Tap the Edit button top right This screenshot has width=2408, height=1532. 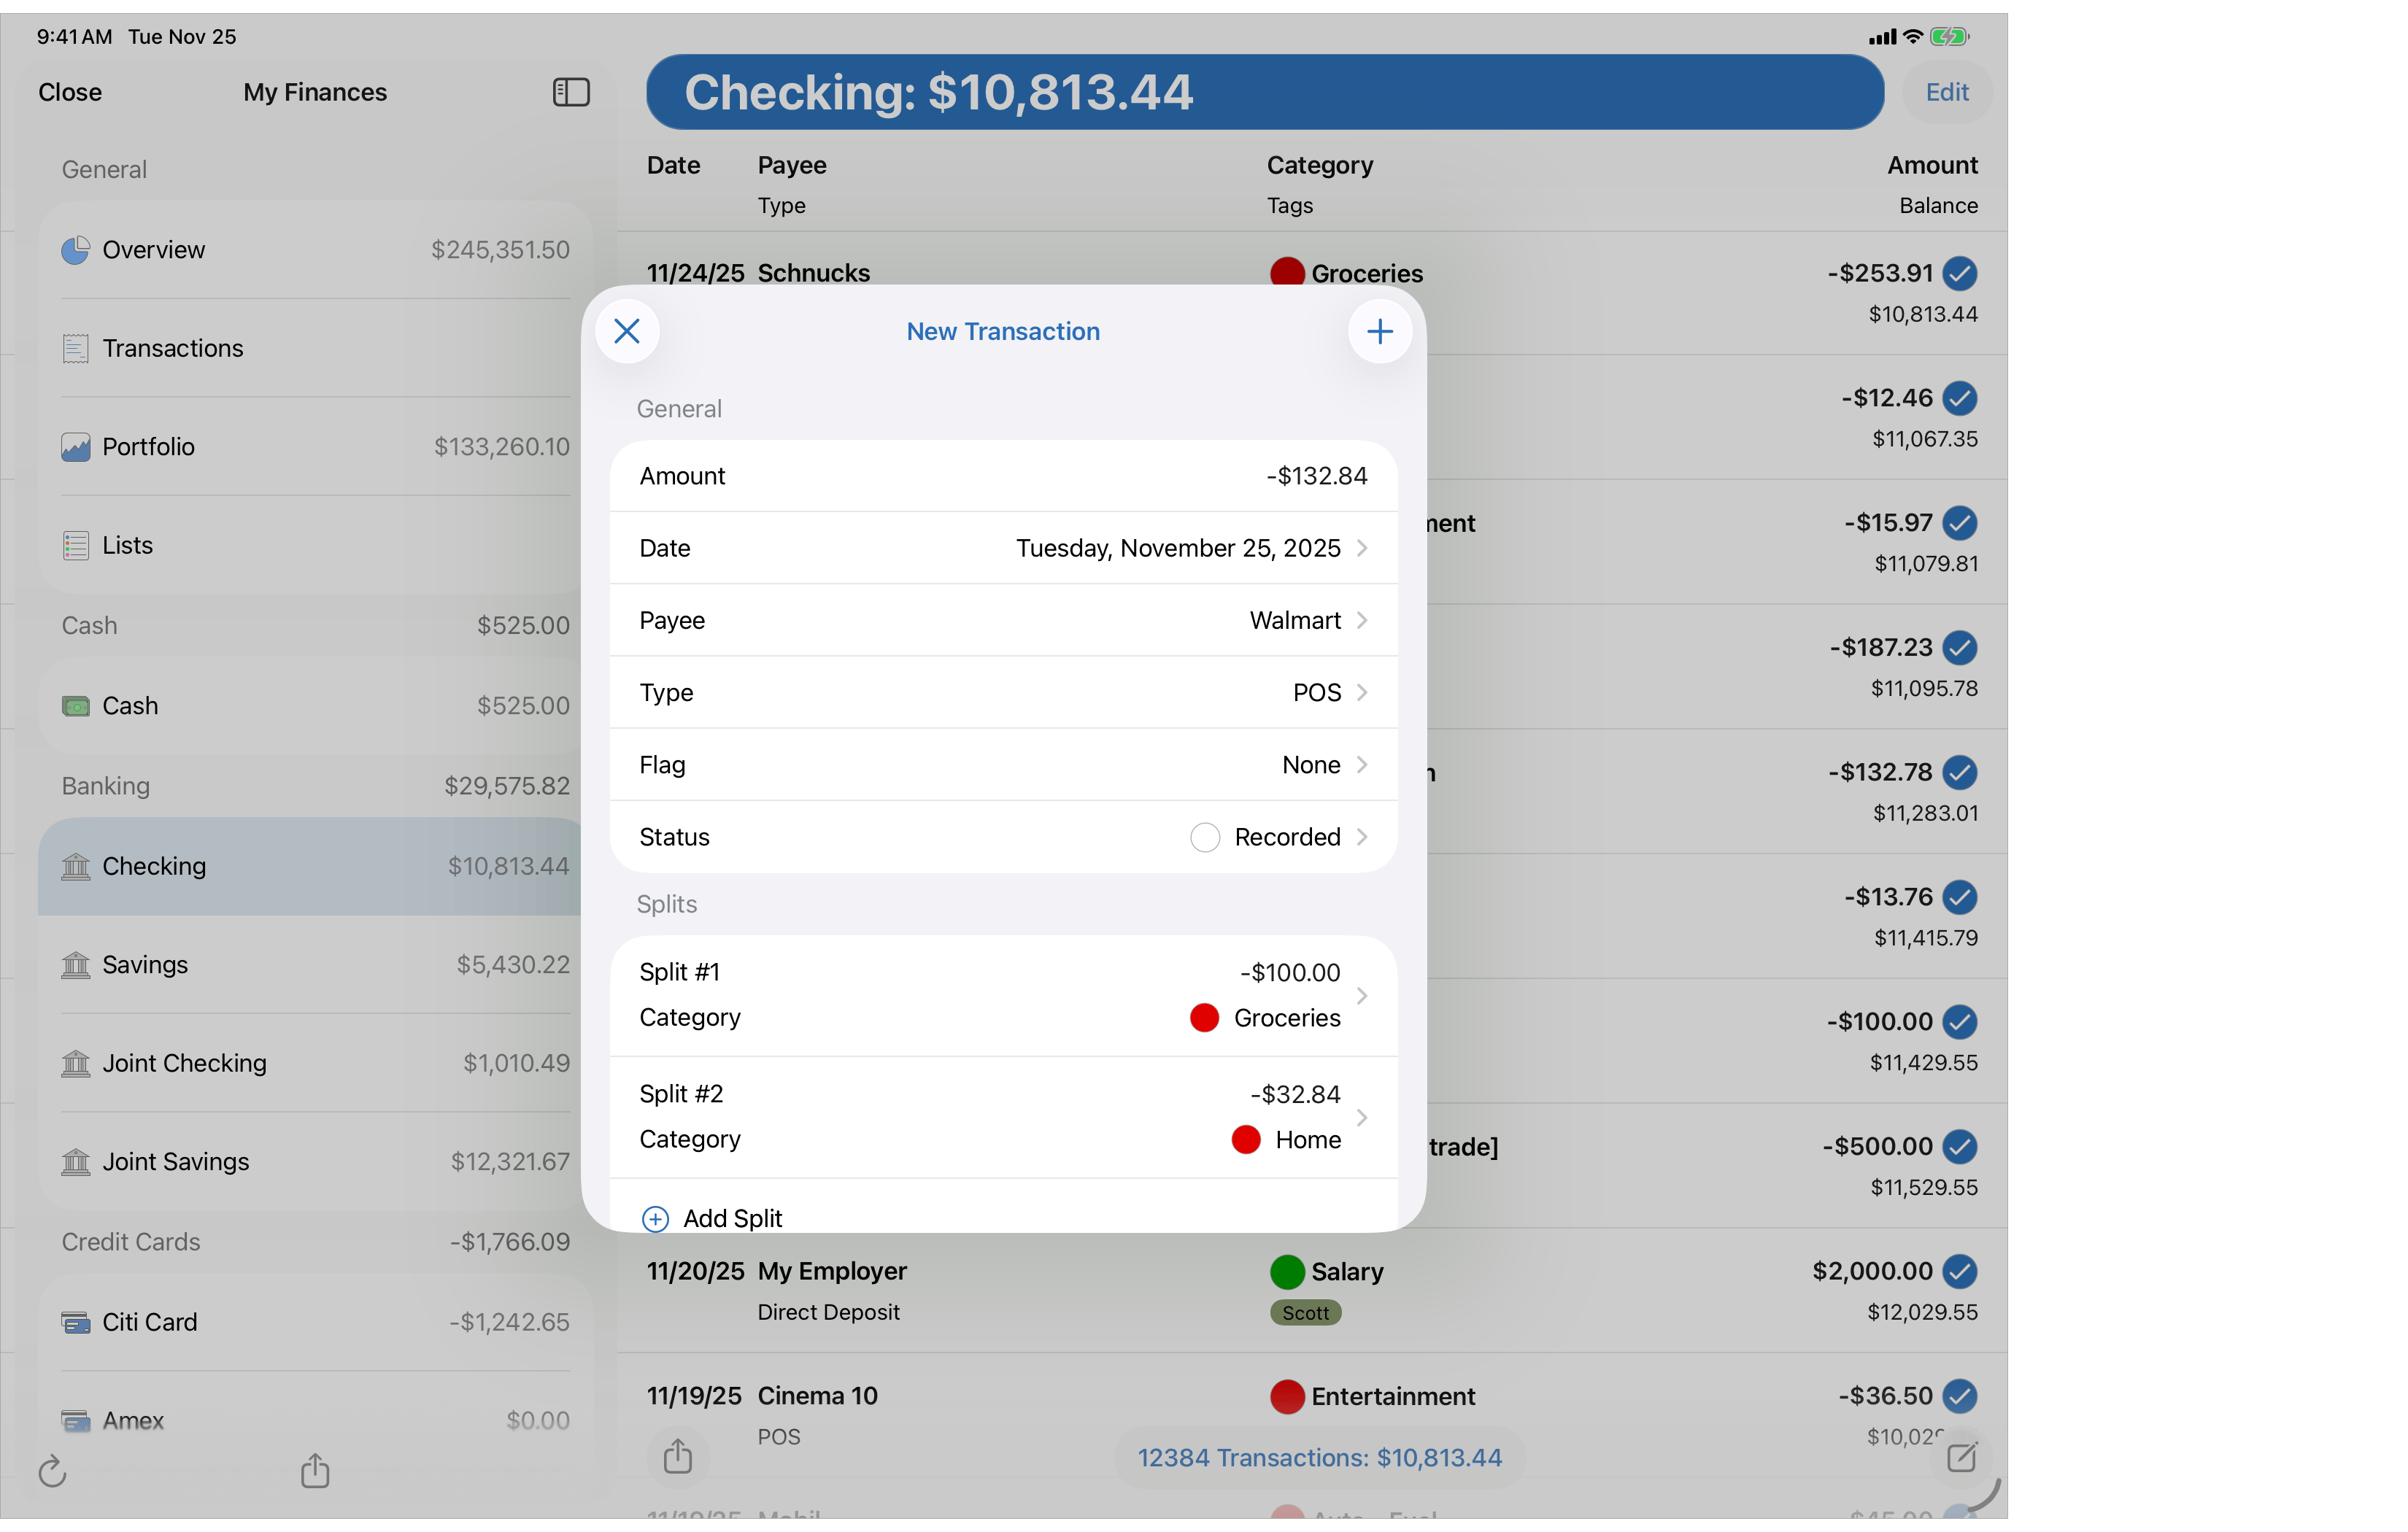coord(1946,91)
